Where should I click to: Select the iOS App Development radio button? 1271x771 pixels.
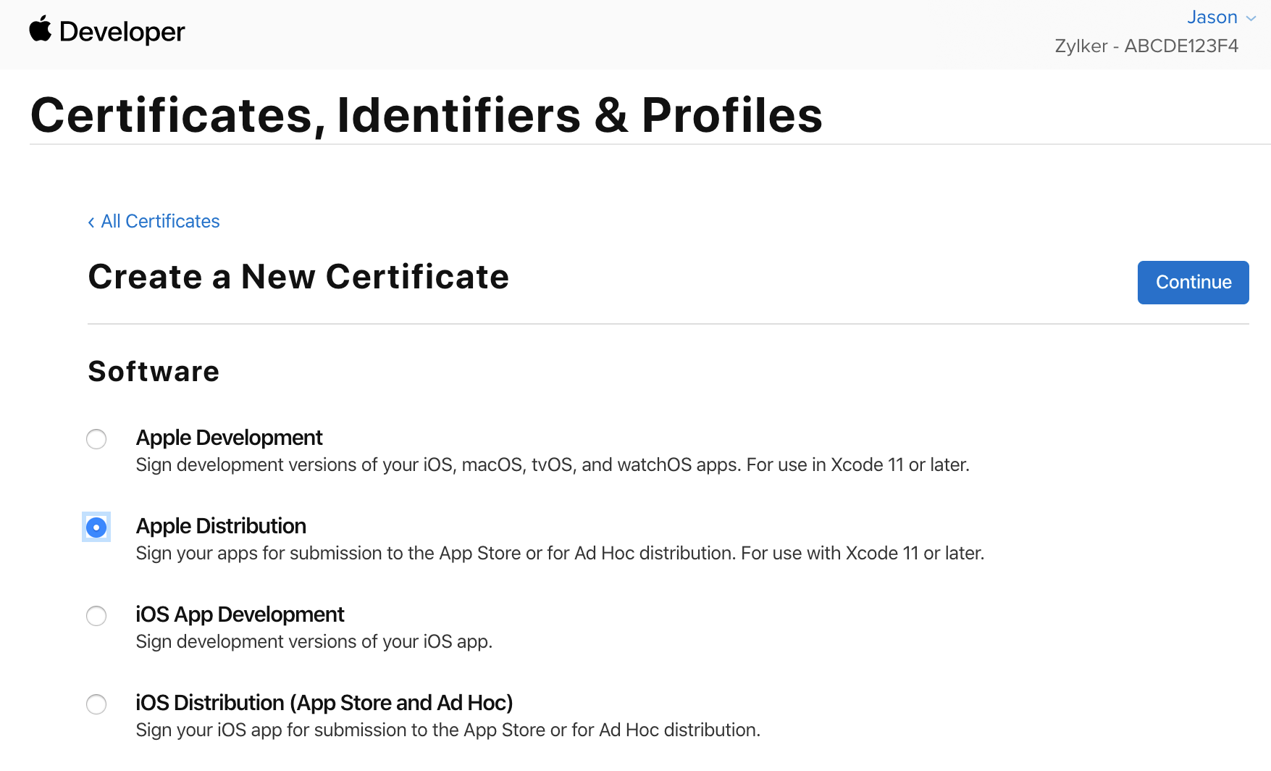point(96,616)
